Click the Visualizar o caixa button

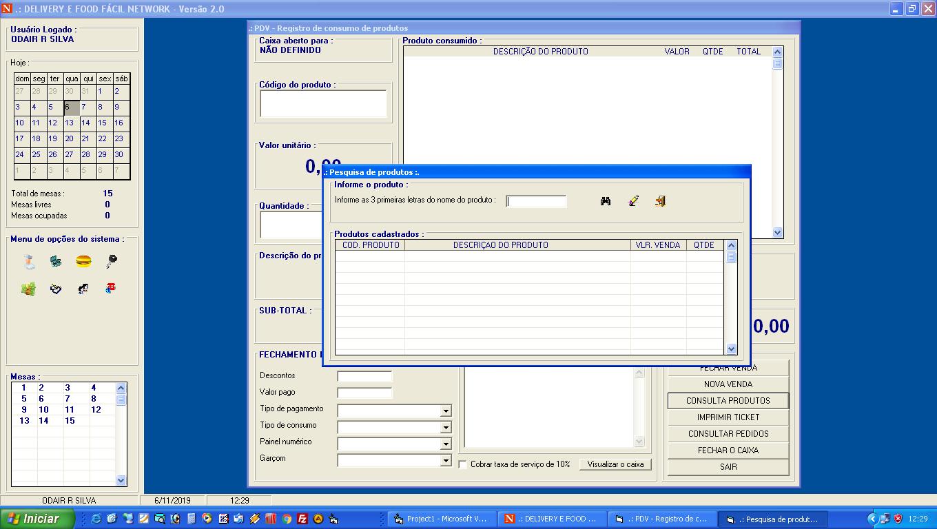615,464
